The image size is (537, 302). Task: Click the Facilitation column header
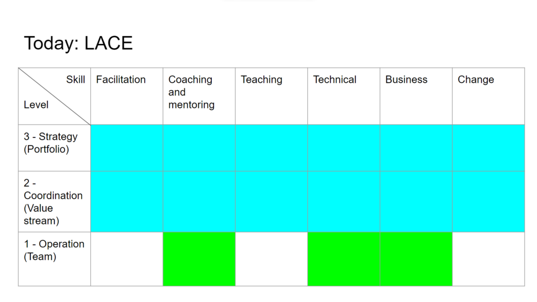coord(127,96)
